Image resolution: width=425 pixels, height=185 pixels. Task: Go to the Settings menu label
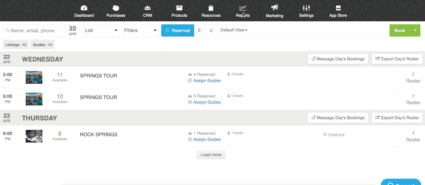(x=306, y=15)
